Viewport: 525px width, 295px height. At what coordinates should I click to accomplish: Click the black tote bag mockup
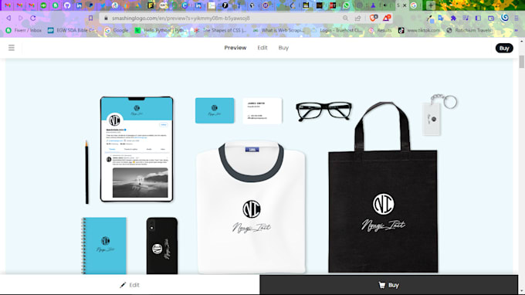pyautogui.click(x=383, y=188)
